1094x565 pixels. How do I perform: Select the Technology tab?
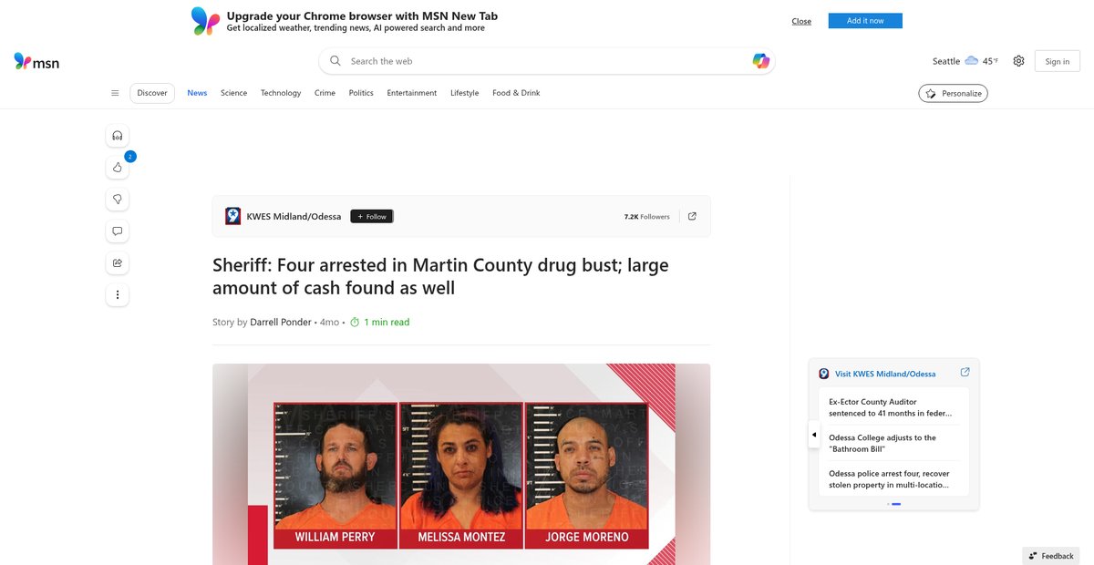tap(281, 93)
